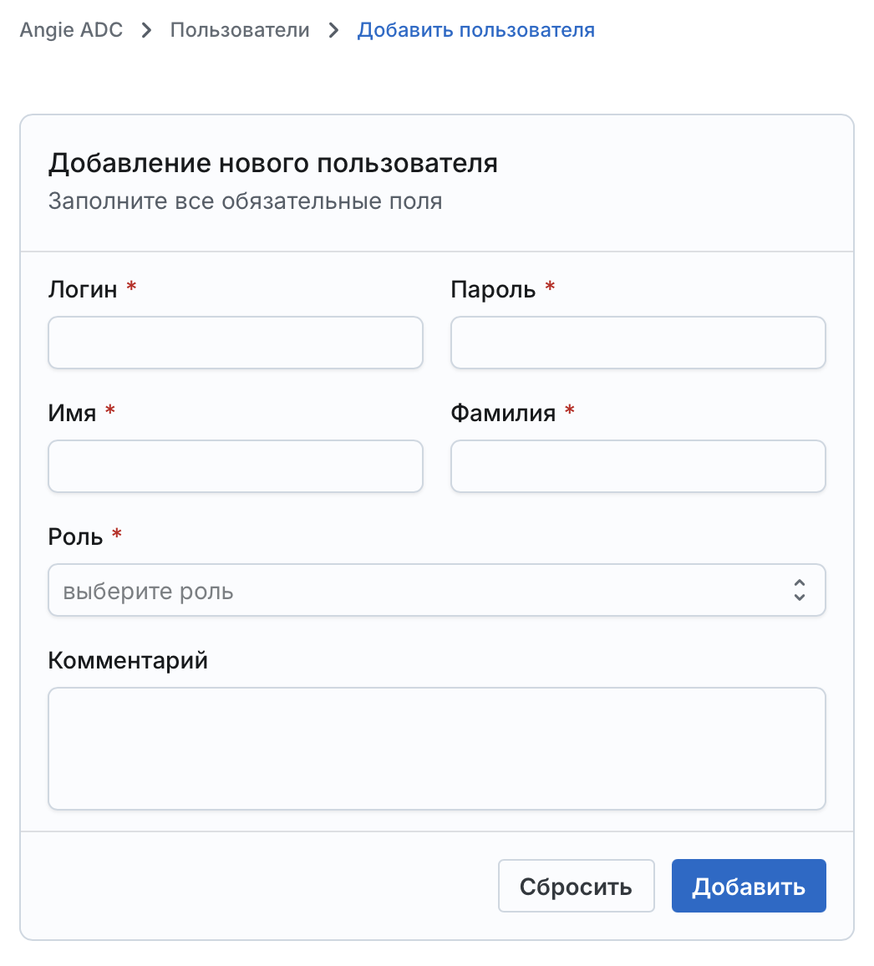
Task: Go to the Пользователи breadcrumb
Action: (x=240, y=31)
